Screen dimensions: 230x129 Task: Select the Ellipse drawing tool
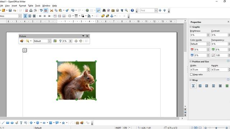[x=12, y=123]
